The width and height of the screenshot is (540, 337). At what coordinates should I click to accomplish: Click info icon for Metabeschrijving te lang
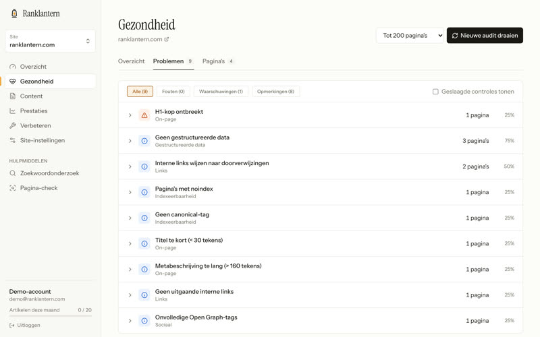tap(144, 269)
